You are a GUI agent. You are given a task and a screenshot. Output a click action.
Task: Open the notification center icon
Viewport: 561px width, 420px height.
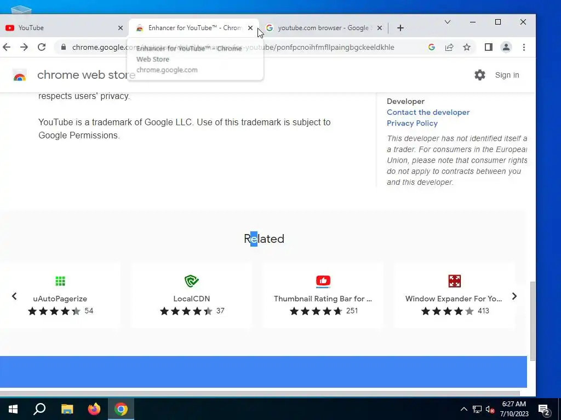544,410
